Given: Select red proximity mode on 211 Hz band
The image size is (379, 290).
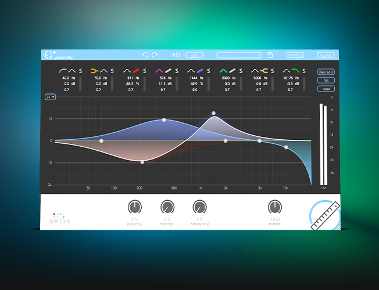Looking at the screenshot, I should click(x=136, y=71).
